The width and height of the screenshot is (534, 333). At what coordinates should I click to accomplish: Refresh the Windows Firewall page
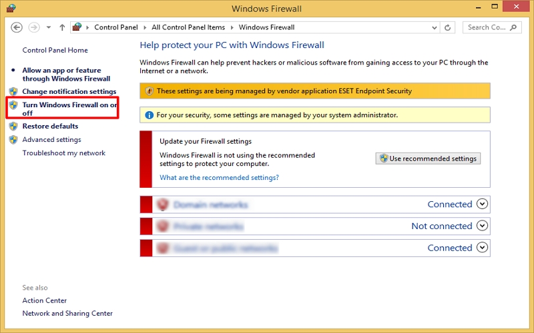pos(449,27)
